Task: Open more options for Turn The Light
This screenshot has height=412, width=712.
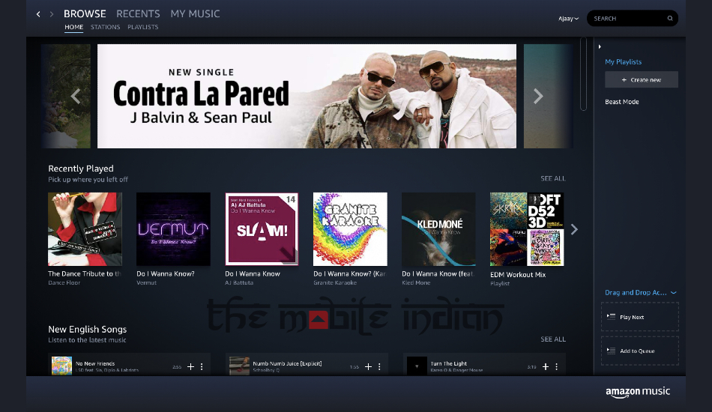Action: 556,366
